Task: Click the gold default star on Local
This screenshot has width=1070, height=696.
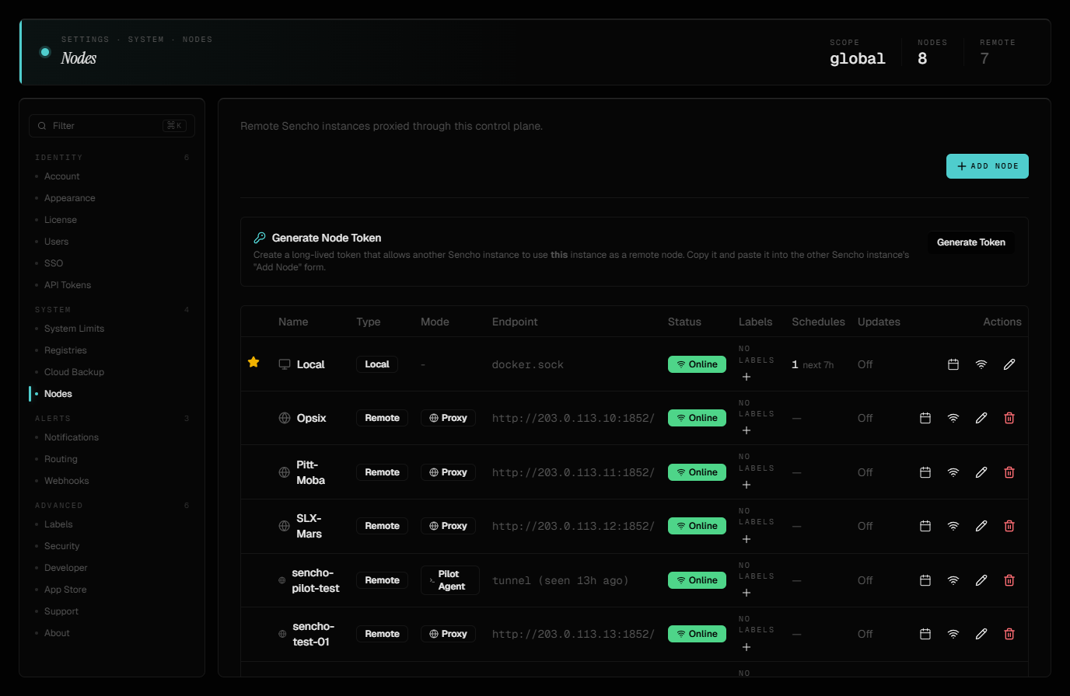Action: click(x=254, y=362)
